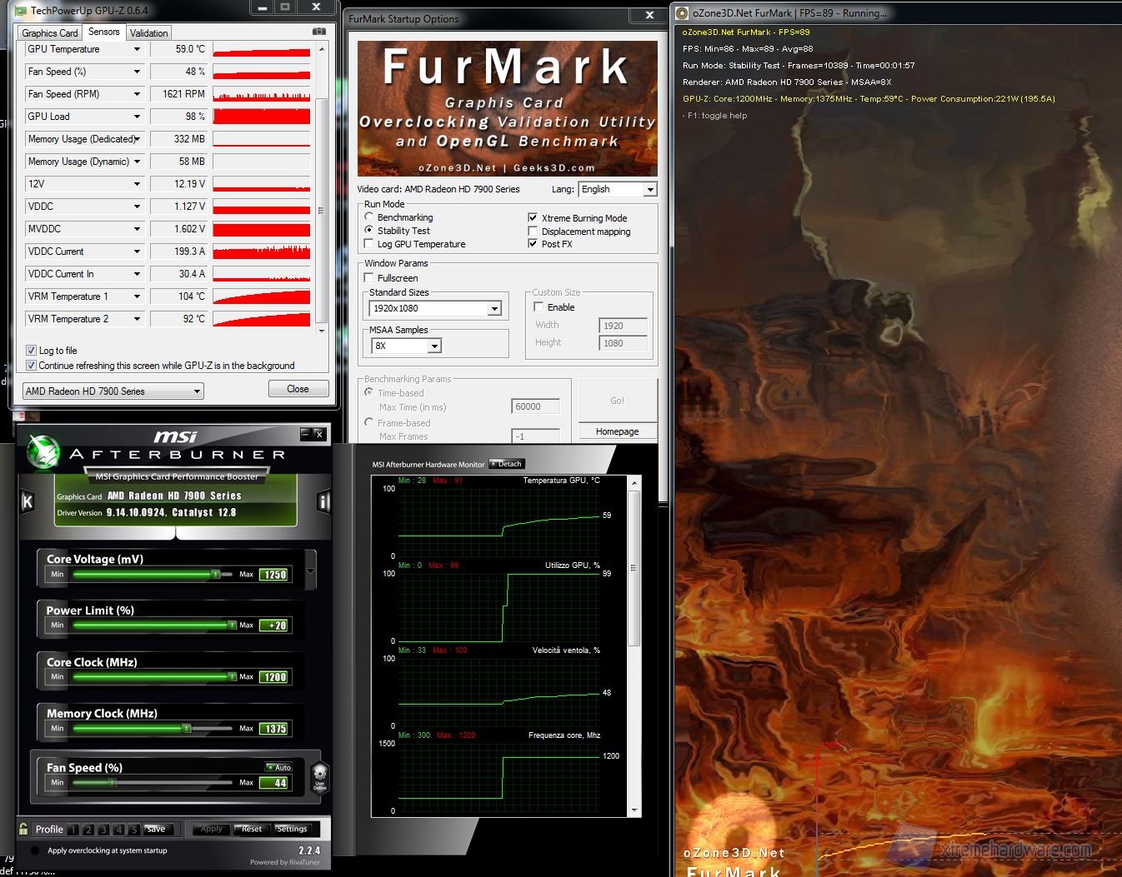The width and height of the screenshot is (1122, 877).
Task: Switch to the Graphics Card tab
Action: (x=49, y=32)
